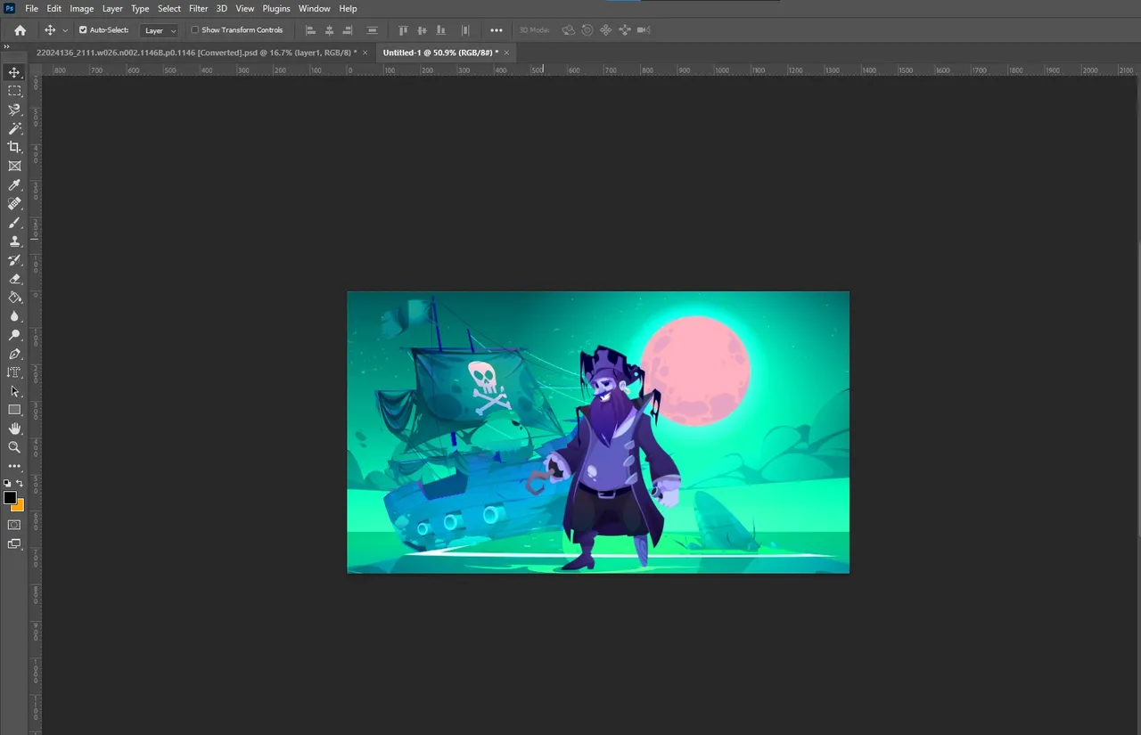The image size is (1141, 735).
Task: Open the Window menu
Action: pyautogui.click(x=315, y=8)
